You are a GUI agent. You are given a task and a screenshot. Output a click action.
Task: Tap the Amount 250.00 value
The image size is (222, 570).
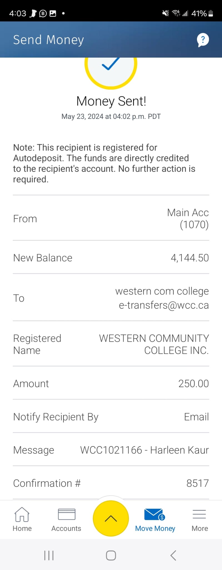click(193, 384)
